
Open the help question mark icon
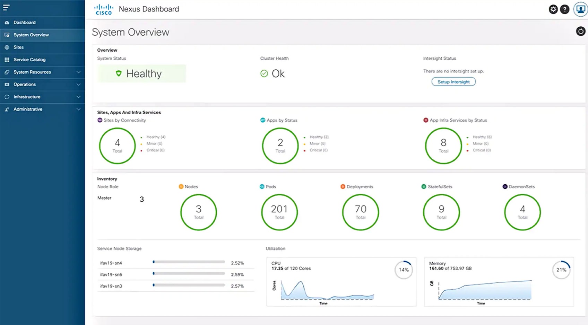pos(565,9)
